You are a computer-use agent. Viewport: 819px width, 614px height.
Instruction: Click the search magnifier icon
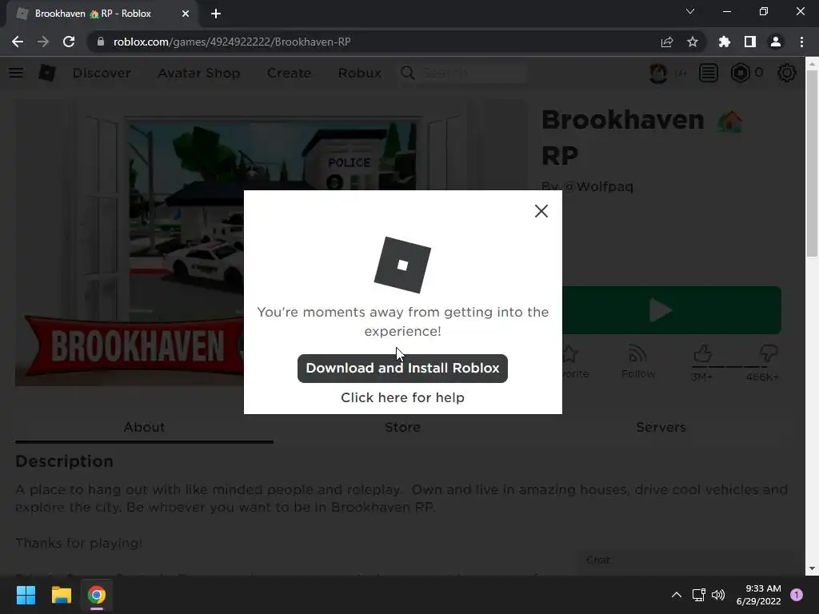click(x=407, y=73)
